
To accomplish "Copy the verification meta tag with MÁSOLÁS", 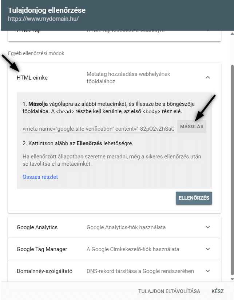I will click(191, 126).
